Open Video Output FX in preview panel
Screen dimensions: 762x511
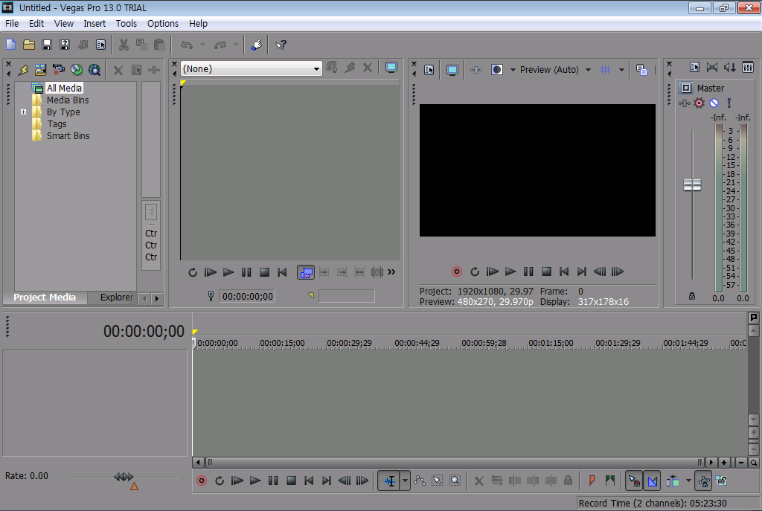click(476, 70)
